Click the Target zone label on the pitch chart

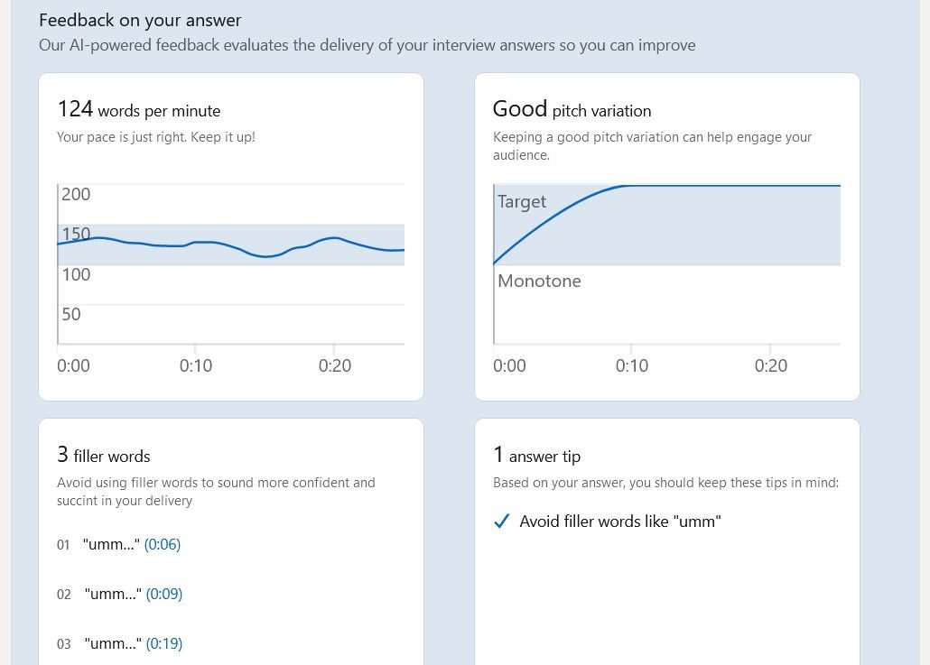522,201
